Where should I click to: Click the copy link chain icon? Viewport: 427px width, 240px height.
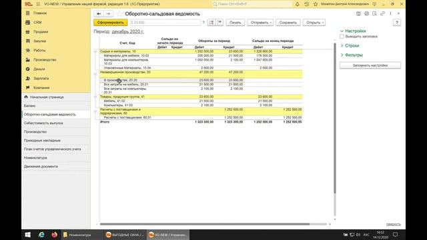pos(382,13)
